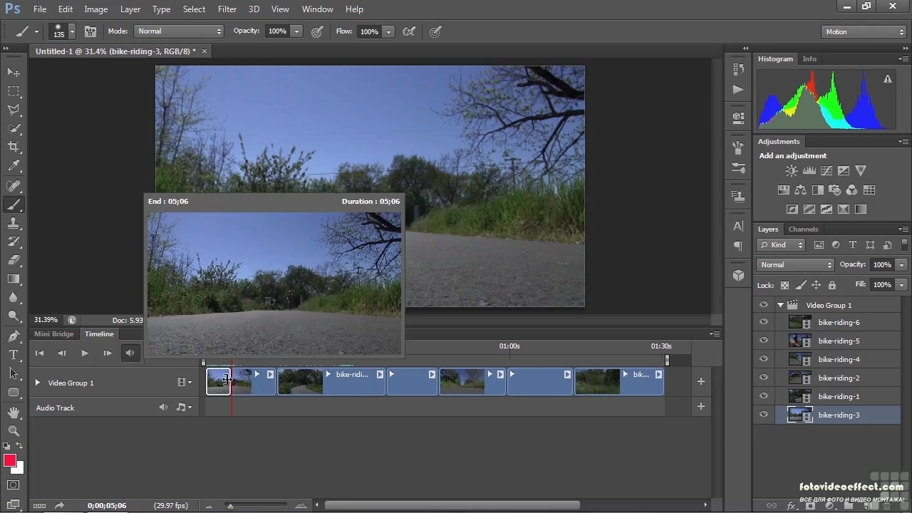The width and height of the screenshot is (912, 513).
Task: Switch to the Mini Bridge tab
Action: click(54, 333)
